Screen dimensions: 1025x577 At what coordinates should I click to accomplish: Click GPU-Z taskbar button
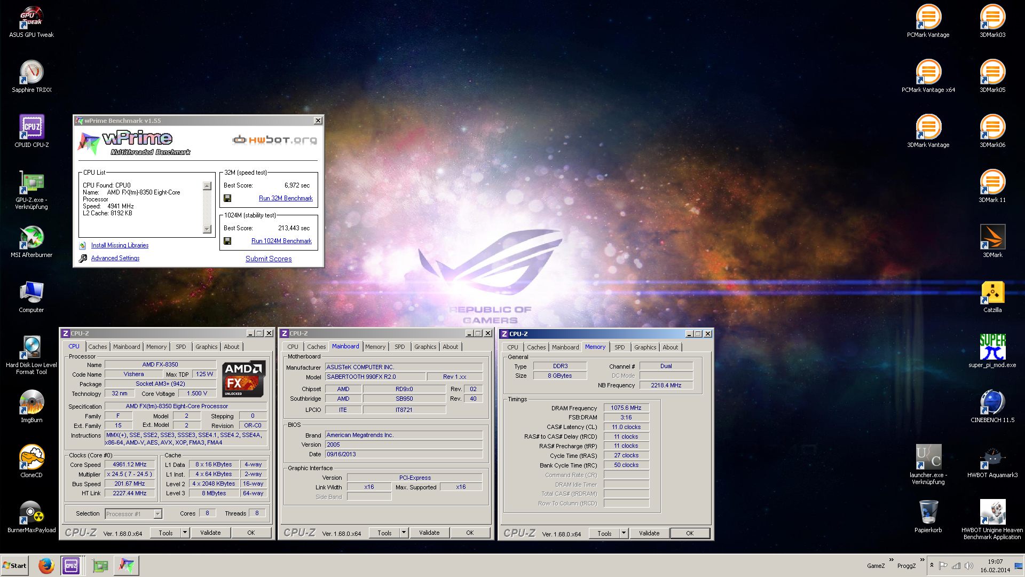click(x=100, y=565)
